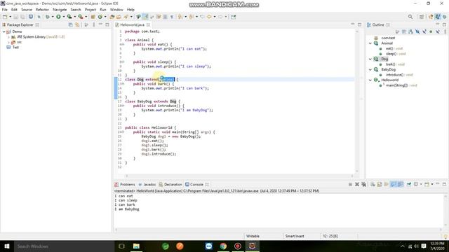Toggle Mark Occurrences in main toolbar
Viewport: 449px width, 252px height.
[145, 17]
